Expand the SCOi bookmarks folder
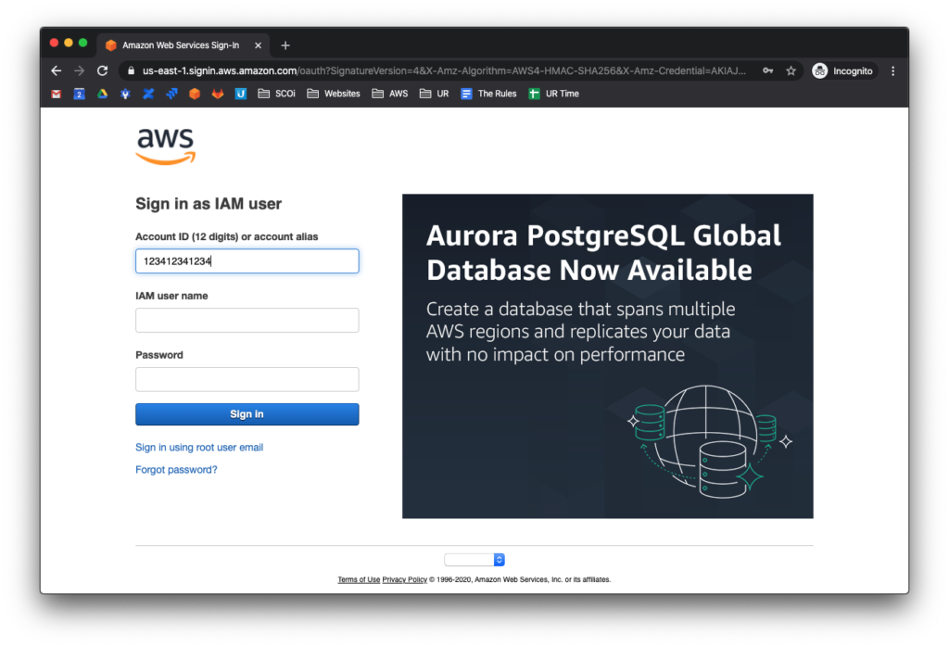 (x=276, y=94)
